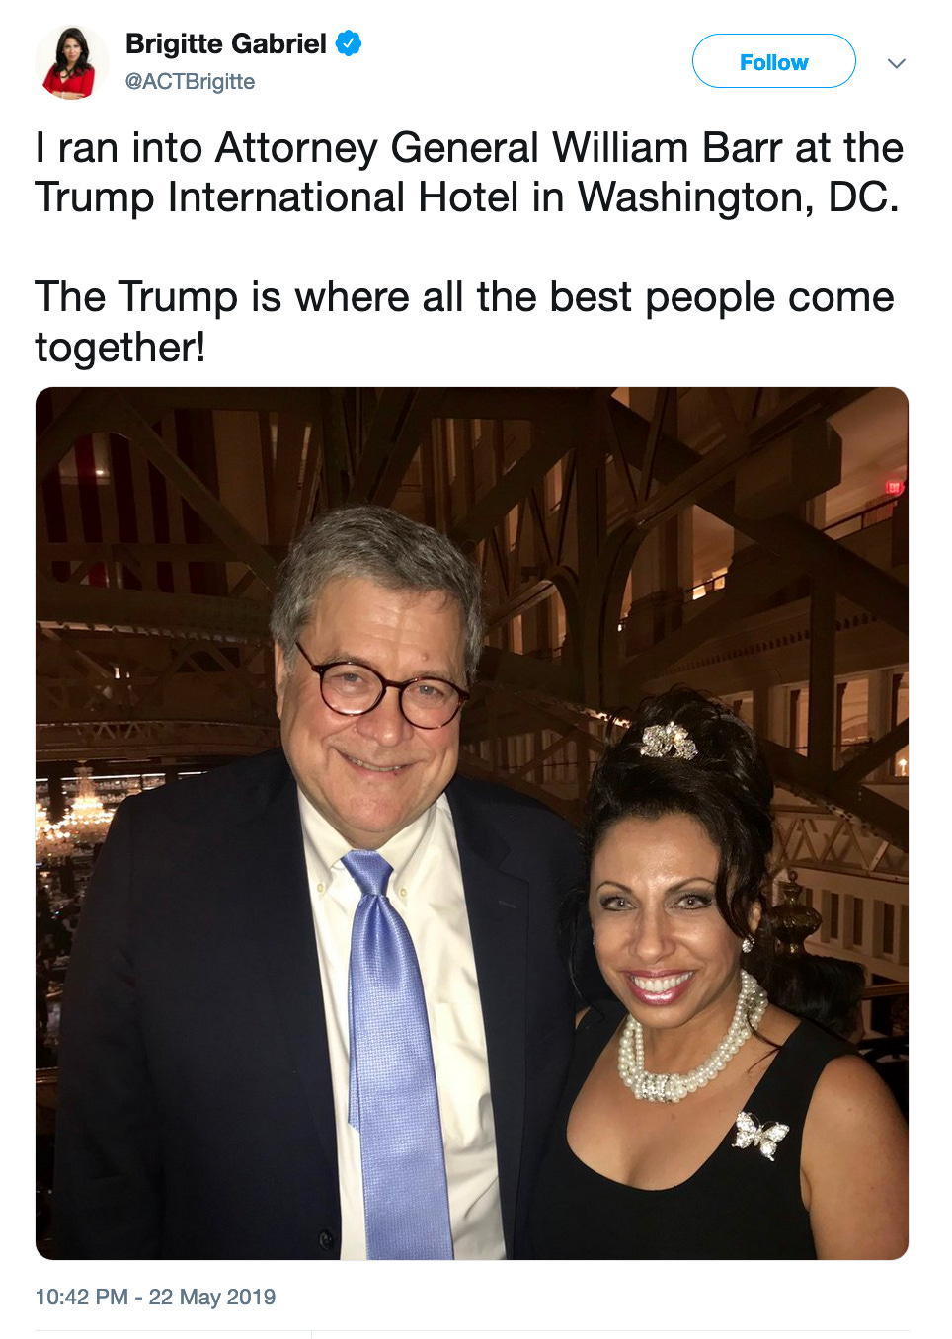Screen dimensions: 952x1339
Task: Click the blue verified checkmark badge
Action: (x=349, y=43)
